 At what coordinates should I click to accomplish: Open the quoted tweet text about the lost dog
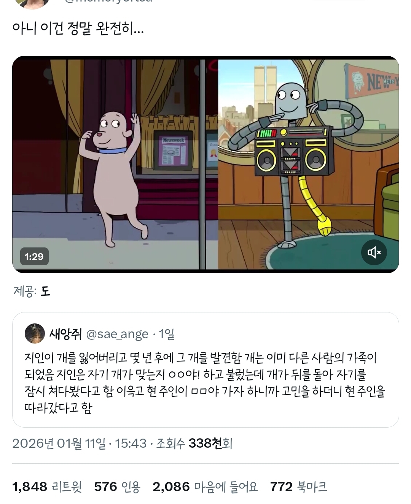click(205, 383)
